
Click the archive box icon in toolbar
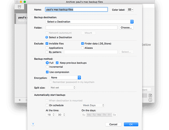(x=19, y=7)
